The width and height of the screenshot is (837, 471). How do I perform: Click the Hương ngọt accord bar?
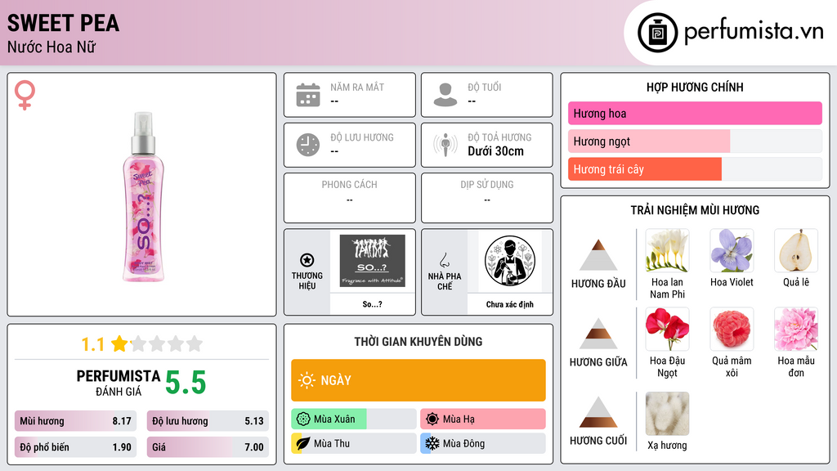695,141
